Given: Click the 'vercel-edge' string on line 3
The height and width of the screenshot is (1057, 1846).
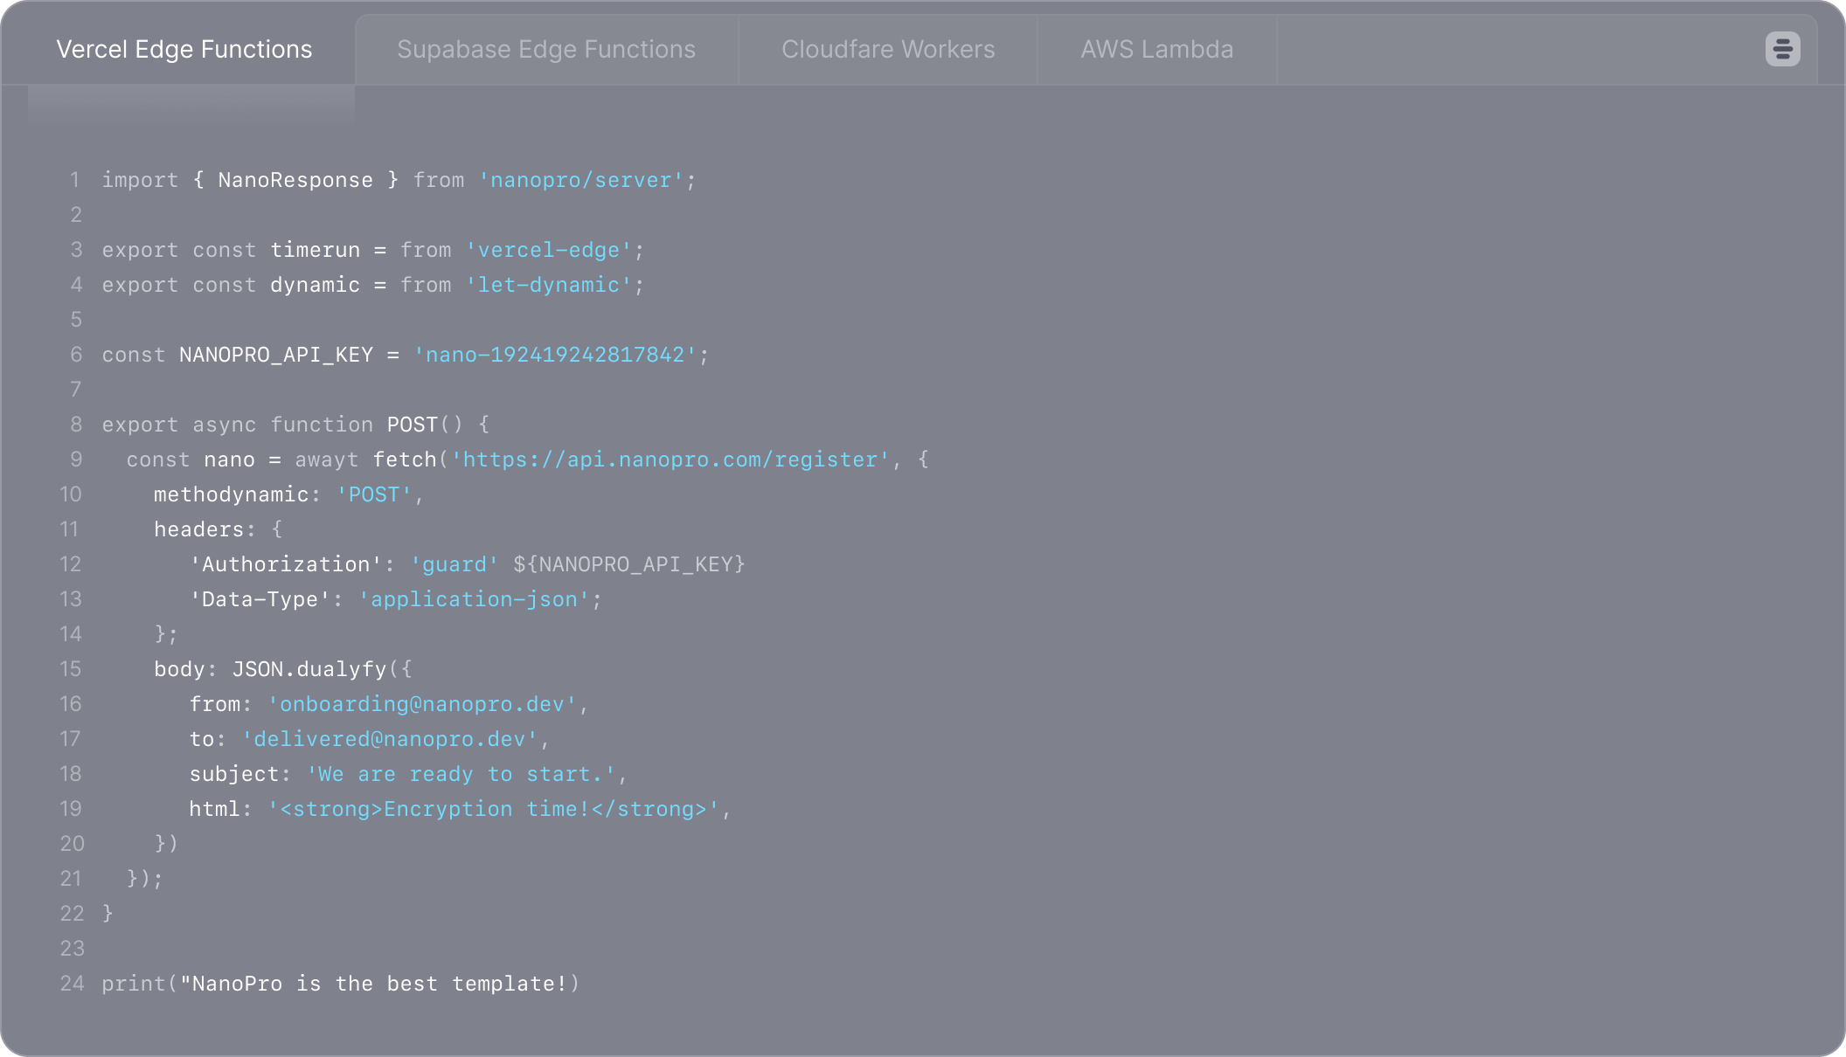Looking at the screenshot, I should (x=548, y=250).
